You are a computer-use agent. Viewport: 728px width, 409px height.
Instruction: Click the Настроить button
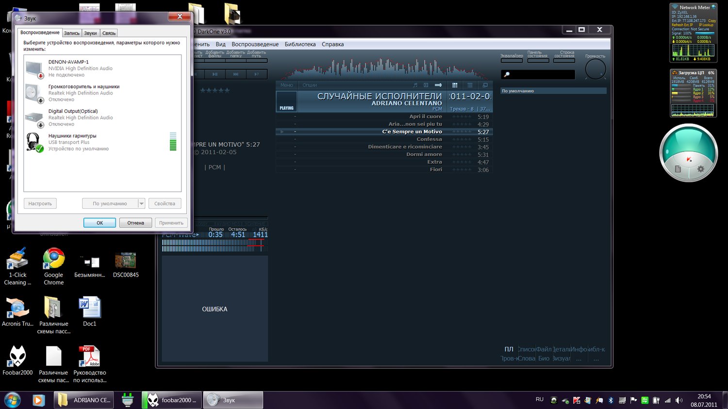click(x=40, y=204)
